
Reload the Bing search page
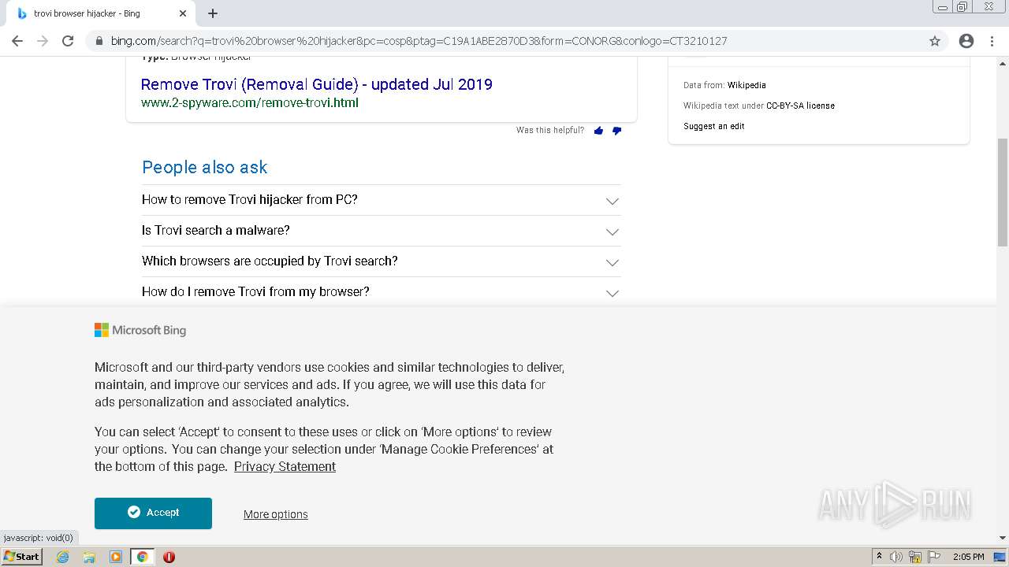pyautogui.click(x=68, y=41)
